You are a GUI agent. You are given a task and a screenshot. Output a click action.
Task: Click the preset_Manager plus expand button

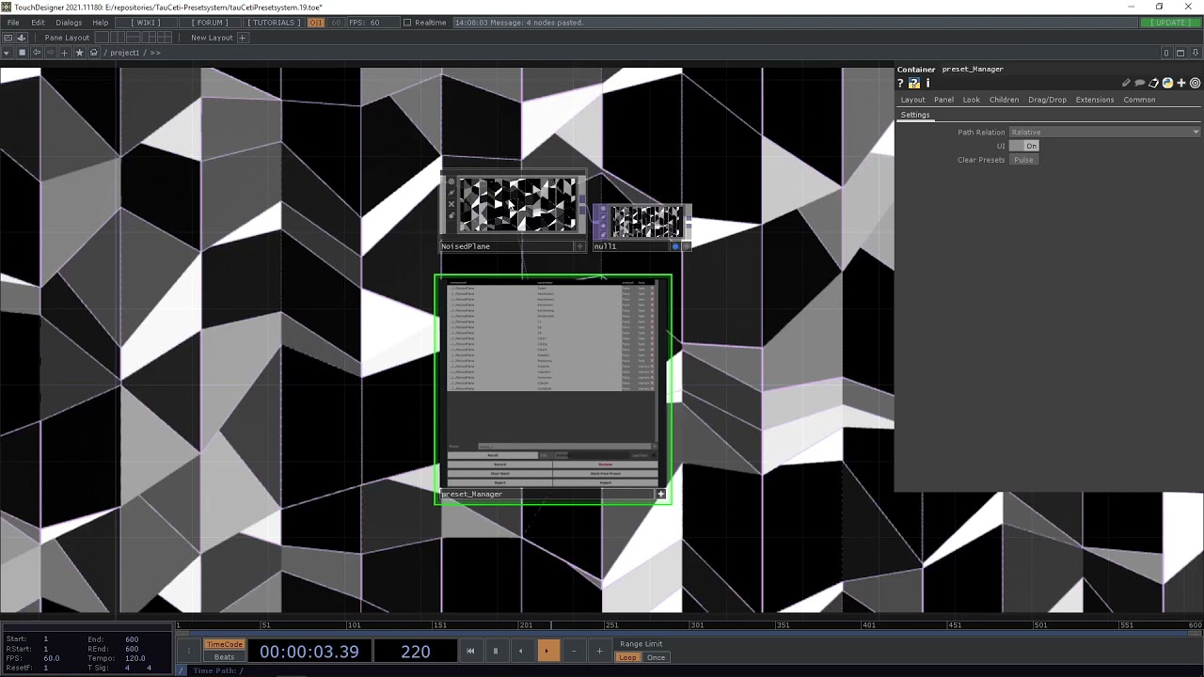click(x=660, y=494)
